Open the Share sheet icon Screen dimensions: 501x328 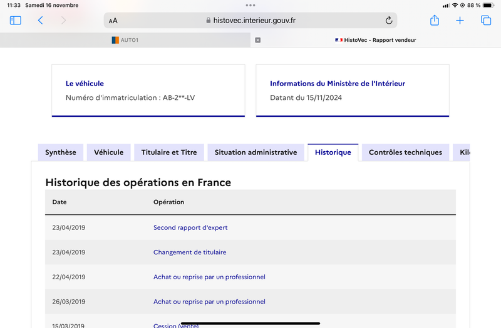pos(435,21)
